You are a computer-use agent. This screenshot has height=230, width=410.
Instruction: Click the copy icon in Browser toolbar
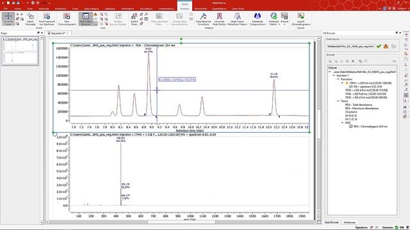(360, 61)
